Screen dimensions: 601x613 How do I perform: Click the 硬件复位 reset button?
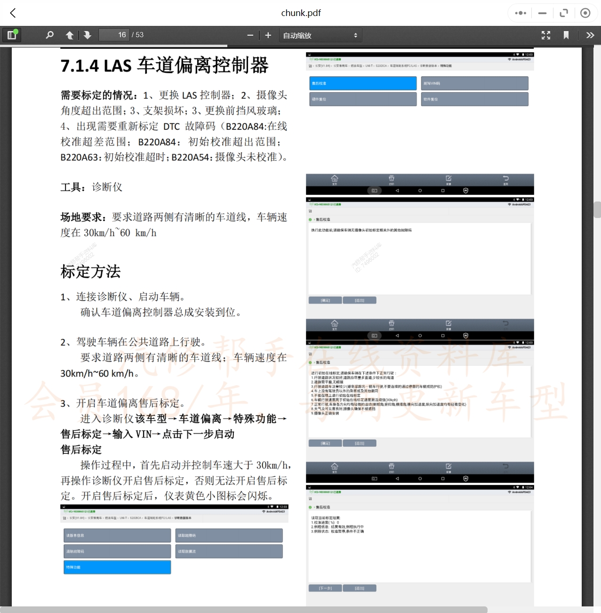pos(362,99)
